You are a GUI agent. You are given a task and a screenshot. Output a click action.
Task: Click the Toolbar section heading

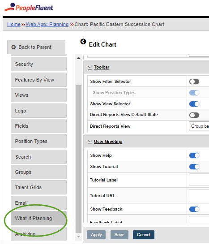(102, 67)
